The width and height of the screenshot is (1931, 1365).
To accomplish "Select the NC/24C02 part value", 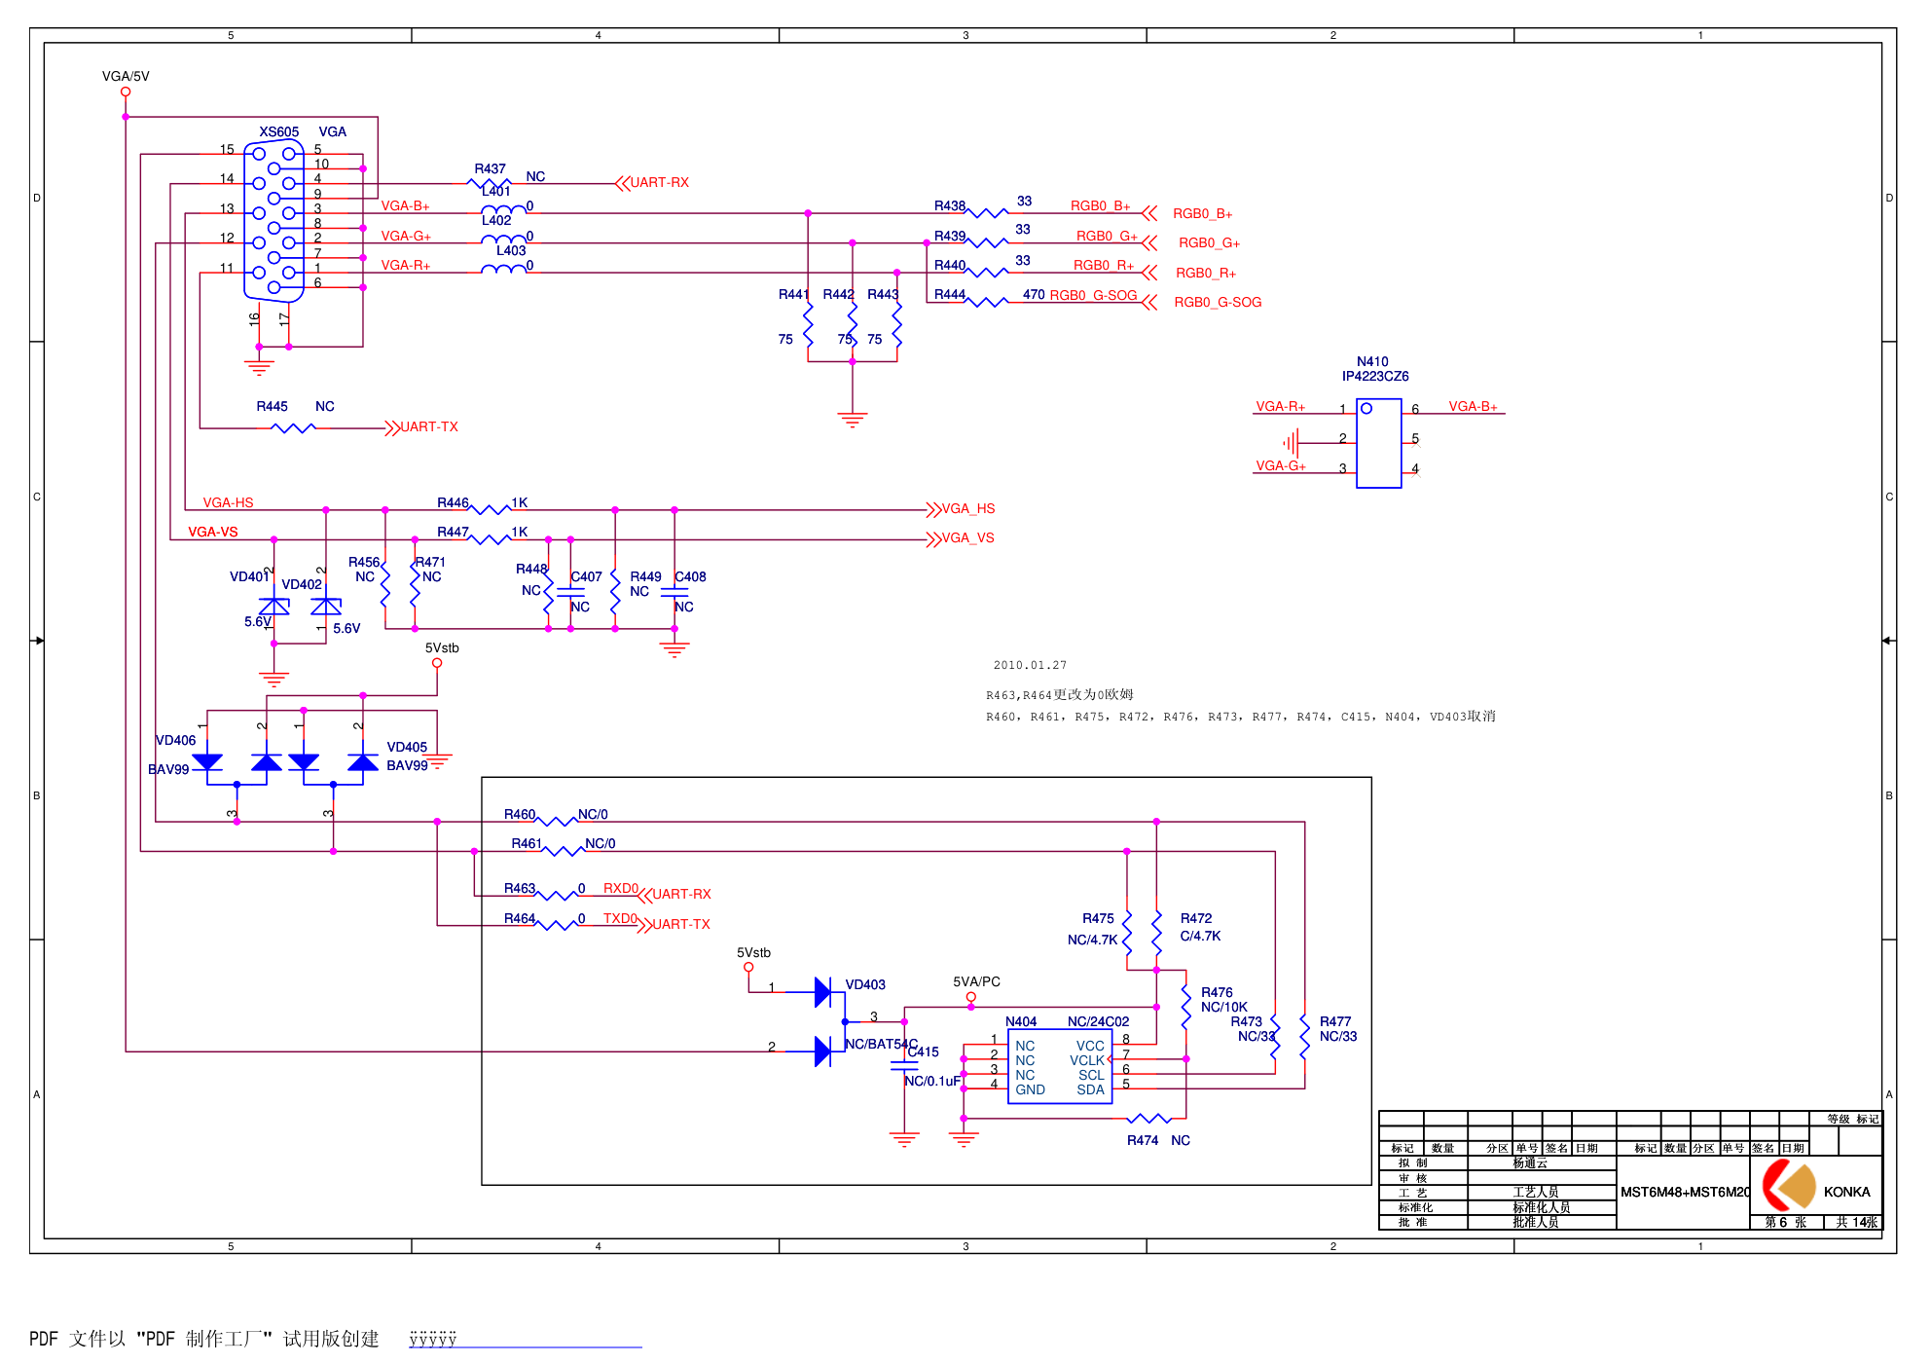I will click(x=1098, y=1021).
